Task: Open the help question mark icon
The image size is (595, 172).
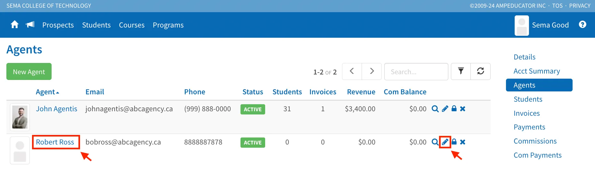Action: point(583,25)
